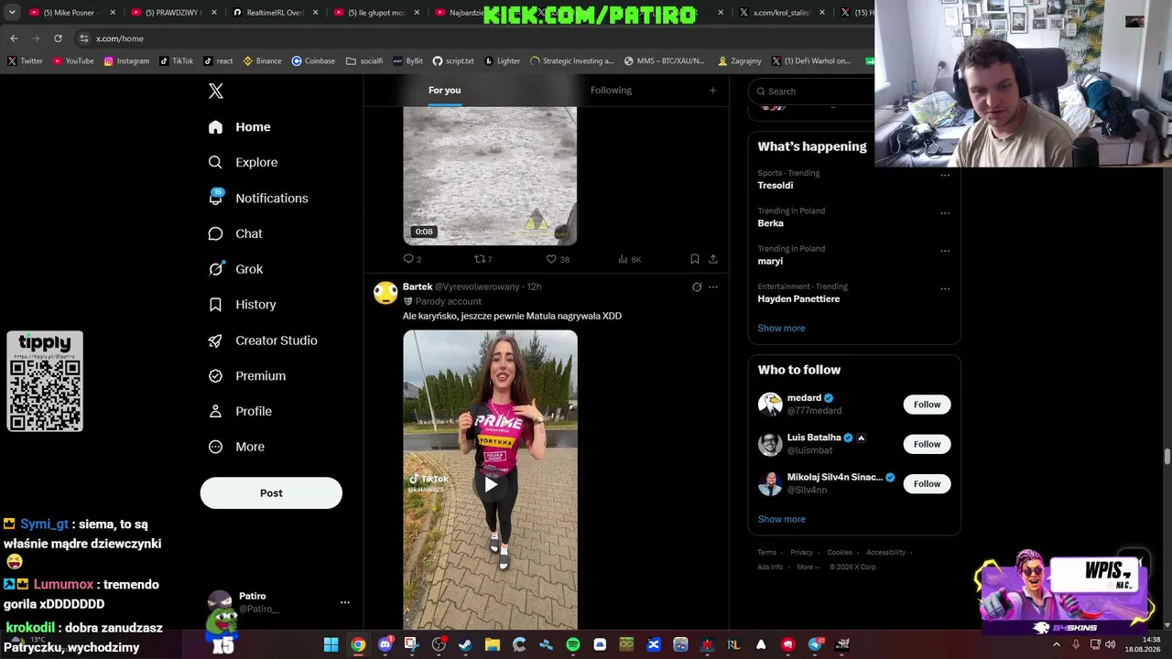Show more trends under What's happening

point(781,328)
